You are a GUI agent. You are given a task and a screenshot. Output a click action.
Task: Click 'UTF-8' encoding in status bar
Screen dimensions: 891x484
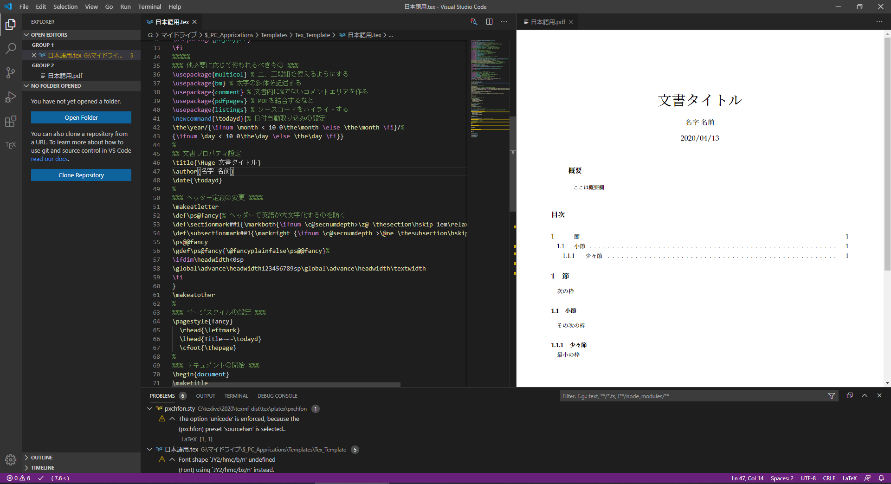point(808,478)
